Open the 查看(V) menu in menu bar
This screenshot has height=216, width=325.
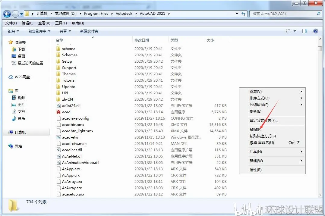point(44,23)
